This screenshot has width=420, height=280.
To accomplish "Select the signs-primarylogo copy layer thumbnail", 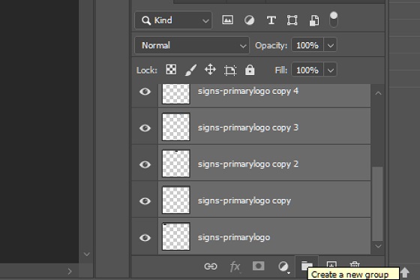I will point(176,200).
